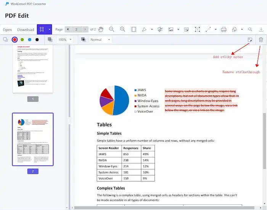Go to the previous page
The image size is (267, 210).
tap(68, 29)
